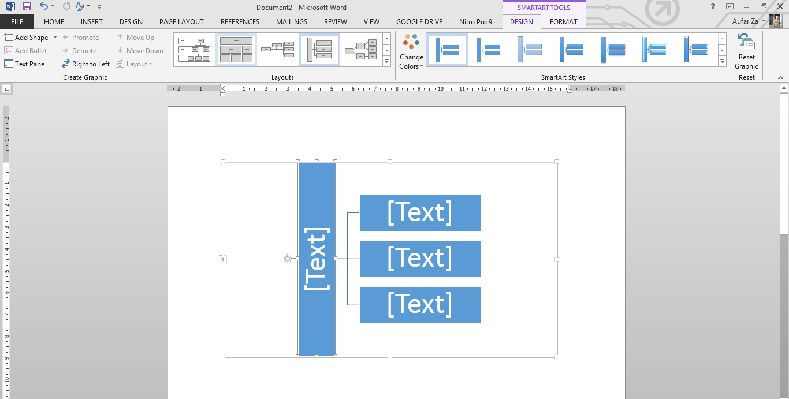Screen dimensions: 789x399
Task: Open the Nitro Pro 9 tab
Action: coord(476,22)
